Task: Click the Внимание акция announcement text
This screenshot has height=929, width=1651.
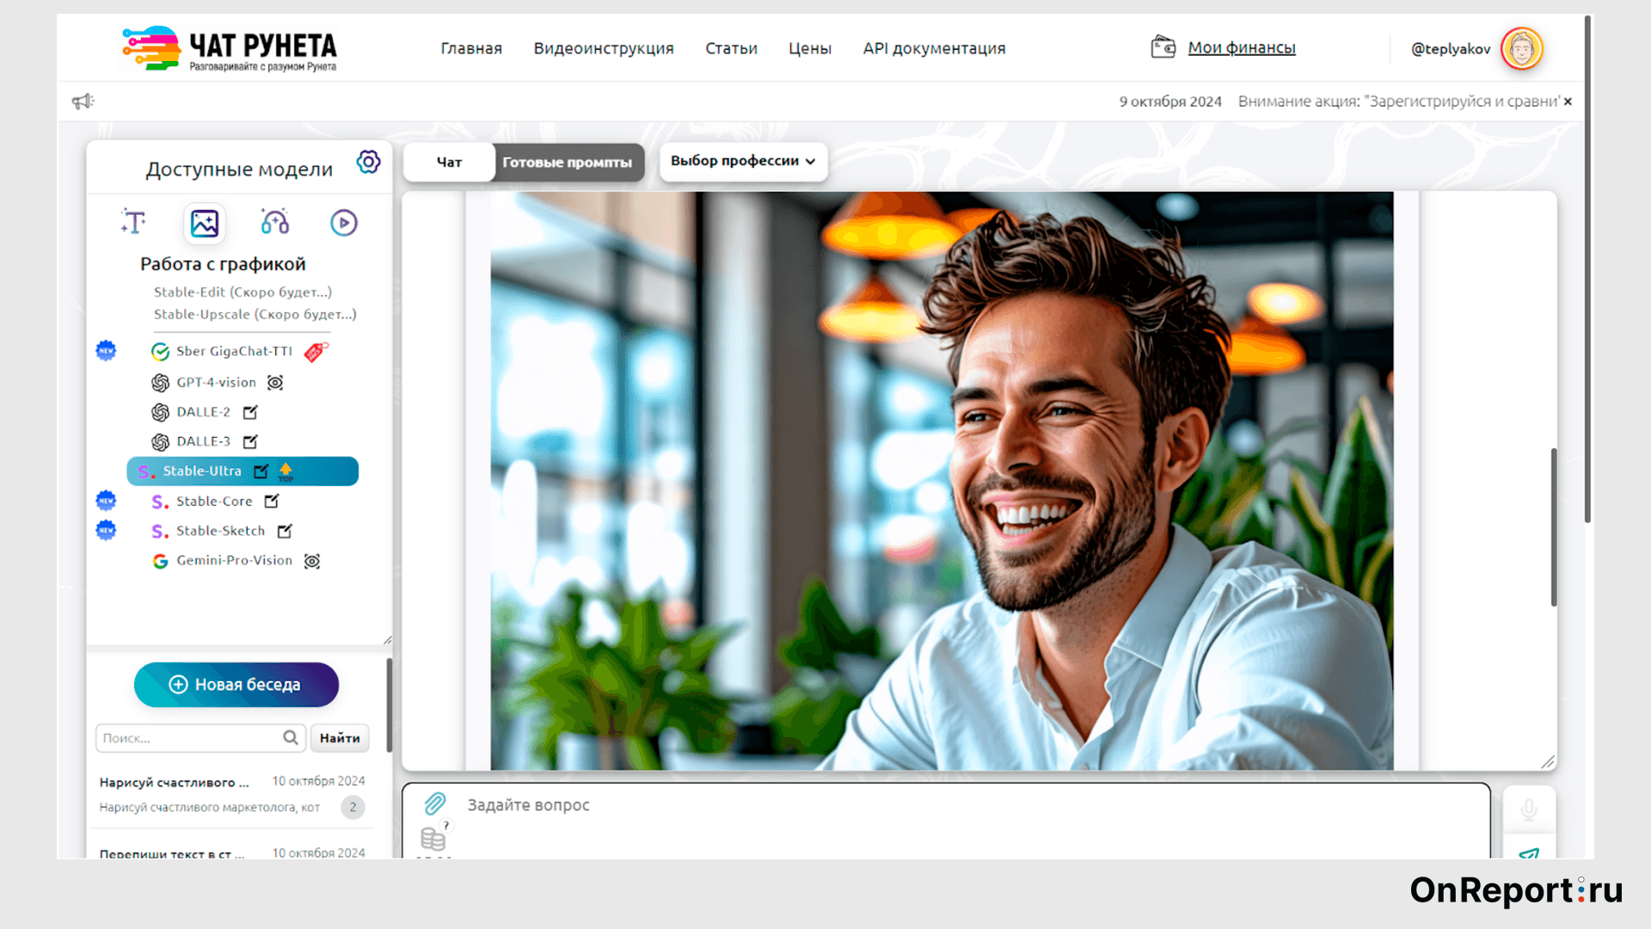Action: pyautogui.click(x=1399, y=102)
